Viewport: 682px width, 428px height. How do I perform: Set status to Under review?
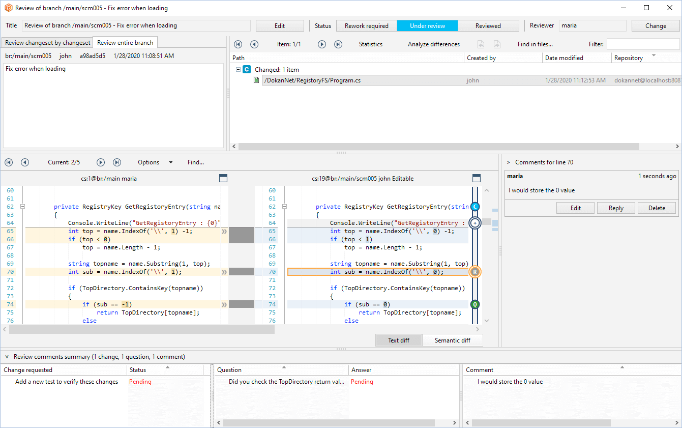tap(427, 26)
